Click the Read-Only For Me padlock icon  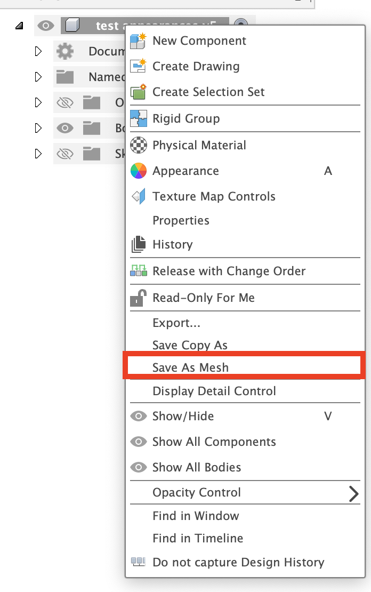(x=138, y=298)
